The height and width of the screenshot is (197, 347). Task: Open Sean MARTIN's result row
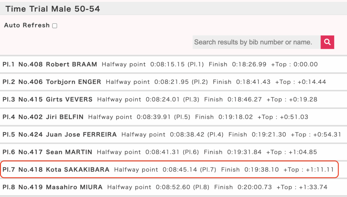(173, 152)
